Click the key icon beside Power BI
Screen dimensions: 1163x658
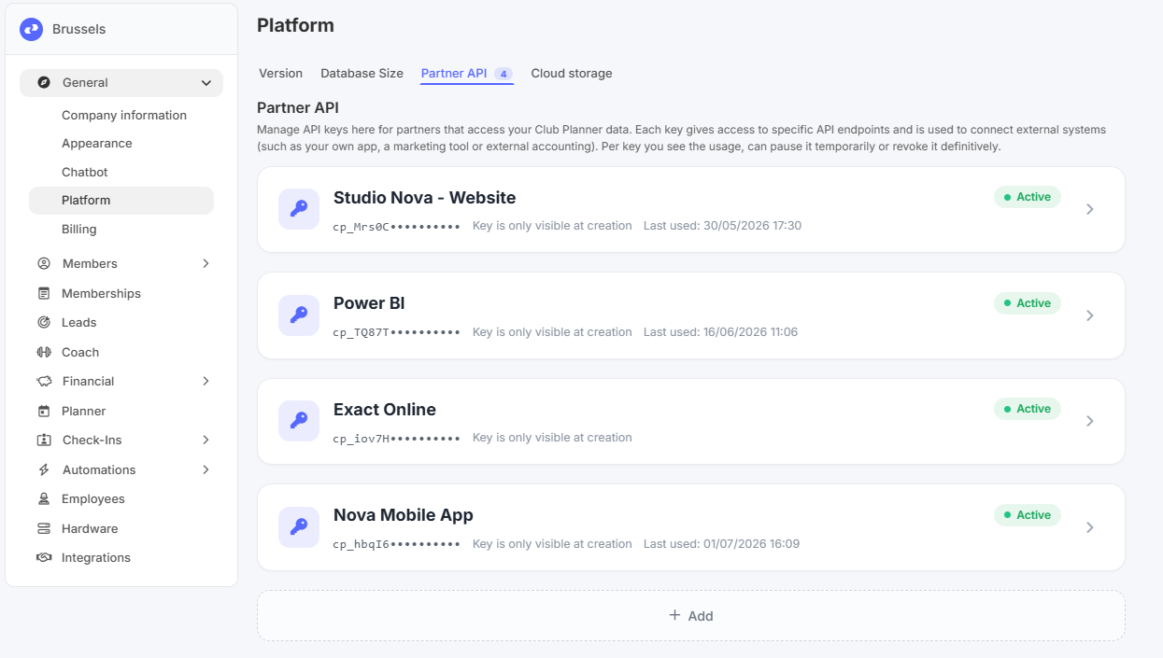coord(299,315)
